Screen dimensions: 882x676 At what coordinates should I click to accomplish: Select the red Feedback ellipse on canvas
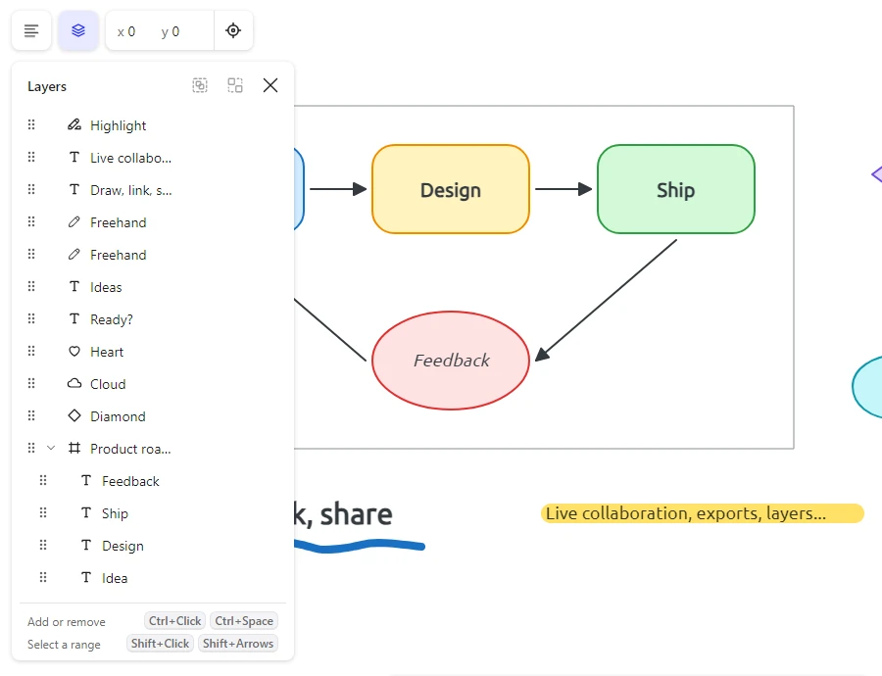tap(451, 361)
